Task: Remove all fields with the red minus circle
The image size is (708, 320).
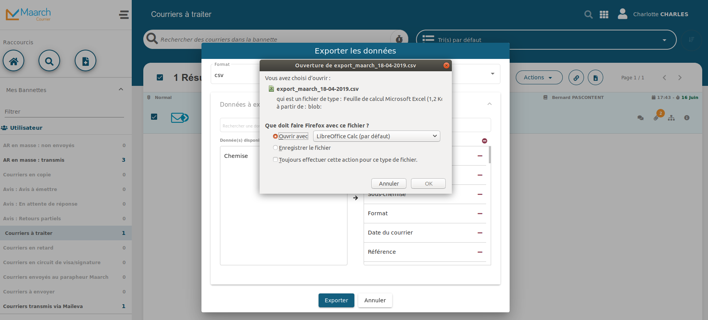Action: [485, 141]
